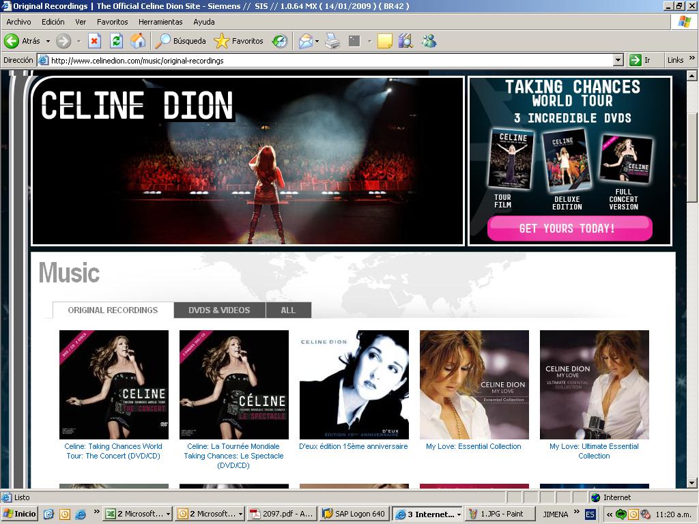Click the forward arrow navigation icon
The height and width of the screenshot is (524, 699).
pos(63,41)
